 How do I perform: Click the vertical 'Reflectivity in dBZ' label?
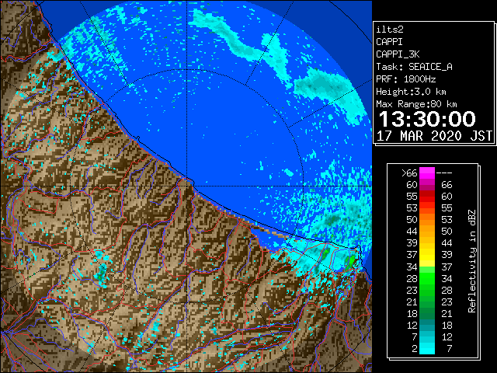pyautogui.click(x=471, y=261)
